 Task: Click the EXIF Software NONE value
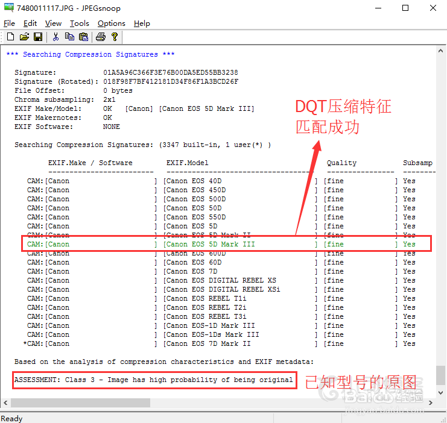111,127
